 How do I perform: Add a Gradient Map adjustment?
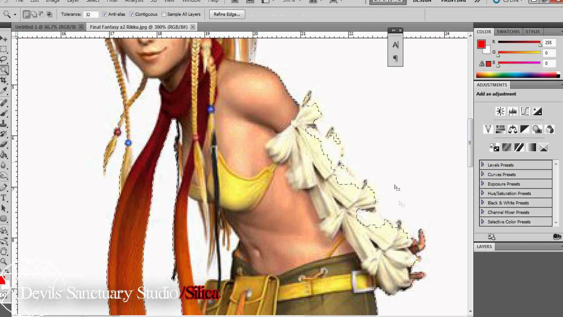coord(531,147)
